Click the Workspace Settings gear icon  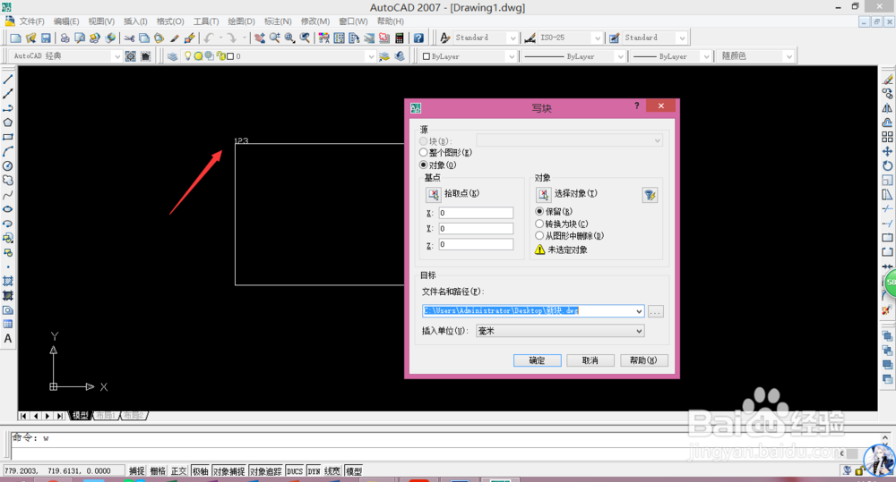[x=131, y=56]
